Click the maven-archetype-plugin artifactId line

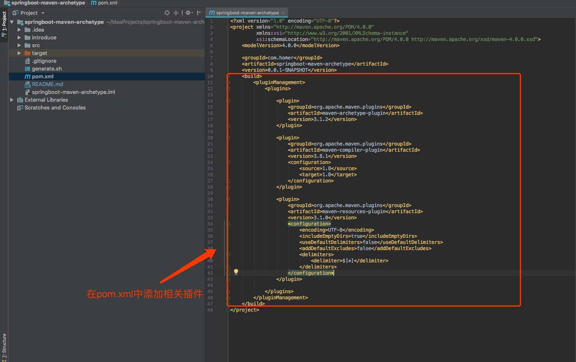355,113
